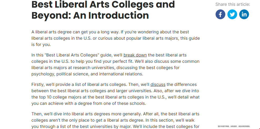
Task: Click the paragraph starting "A liberal arts degree"
Action: coord(116,38)
